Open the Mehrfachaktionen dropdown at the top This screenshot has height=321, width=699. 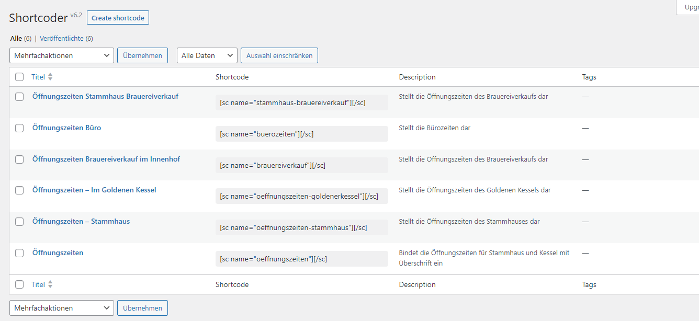pyautogui.click(x=61, y=55)
